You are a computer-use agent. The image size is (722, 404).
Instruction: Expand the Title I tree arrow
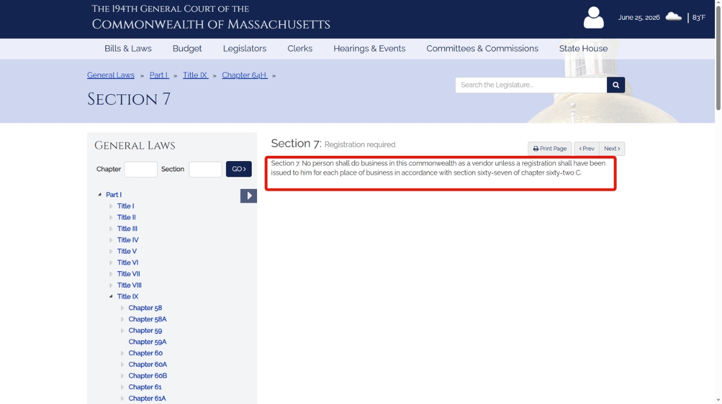pos(111,206)
